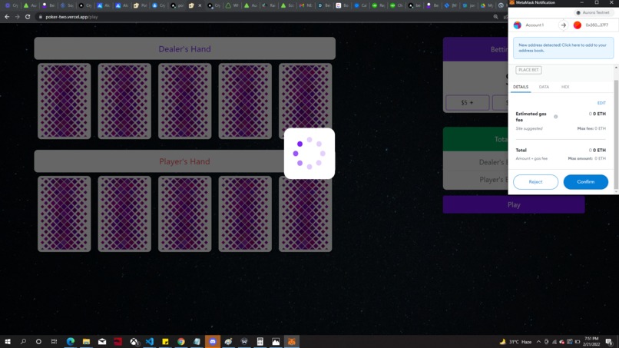Open the Xbox app from the taskbar
The width and height of the screenshot is (619, 348).
134,341
